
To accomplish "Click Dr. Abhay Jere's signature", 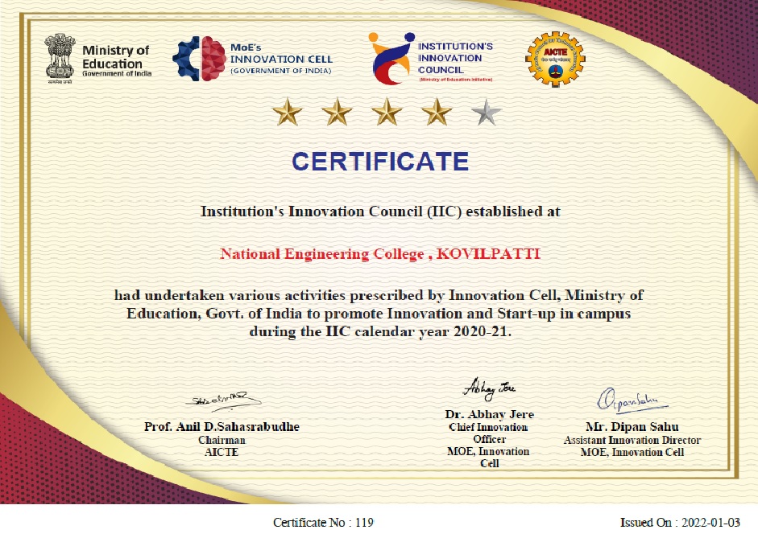I will tap(489, 387).
